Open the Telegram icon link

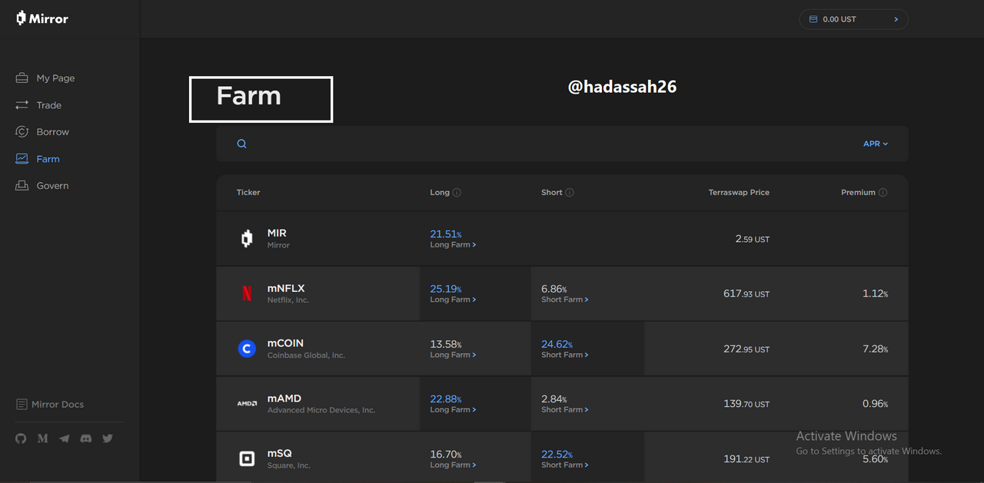tap(65, 438)
